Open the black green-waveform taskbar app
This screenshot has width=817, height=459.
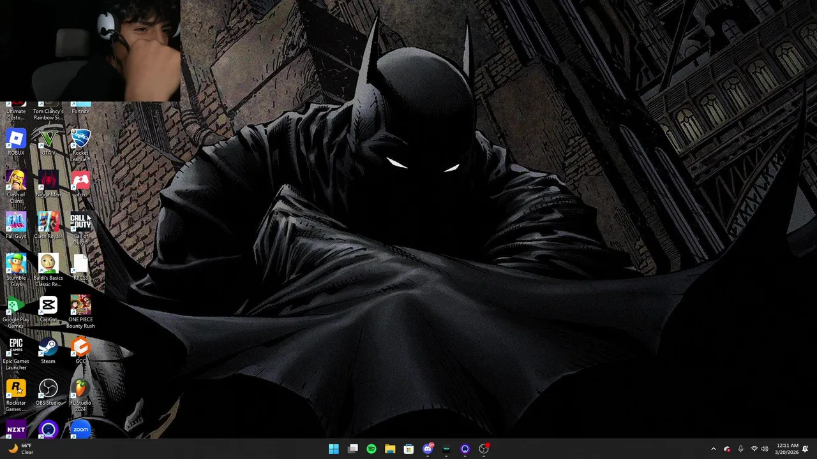446,449
